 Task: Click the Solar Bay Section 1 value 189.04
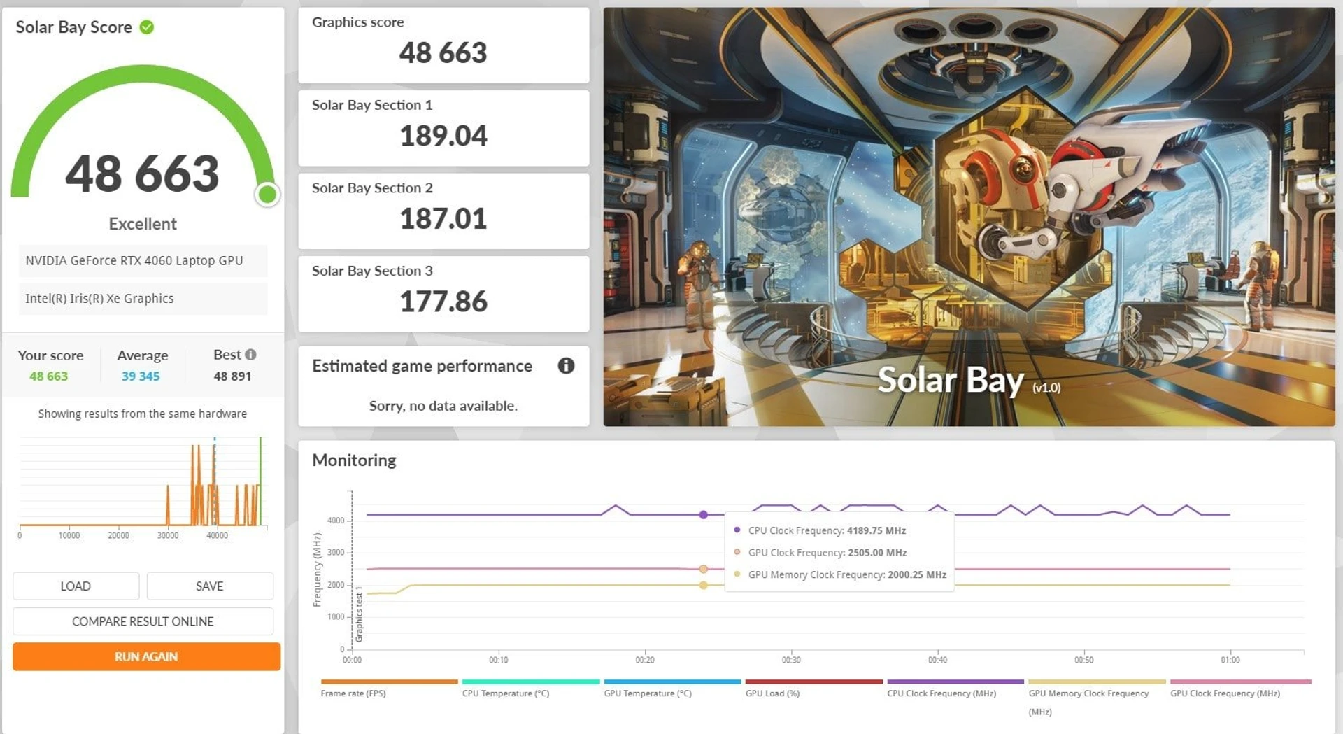click(443, 136)
